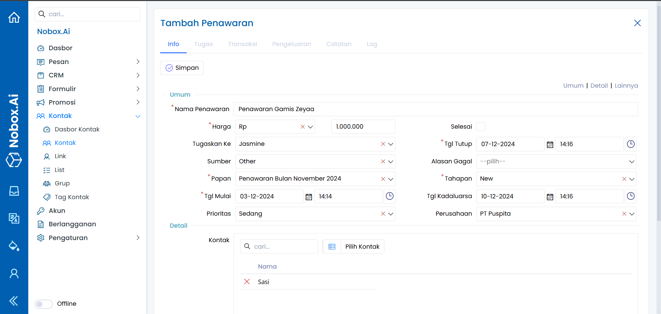Click the cari search field in sidebar

[87, 14]
